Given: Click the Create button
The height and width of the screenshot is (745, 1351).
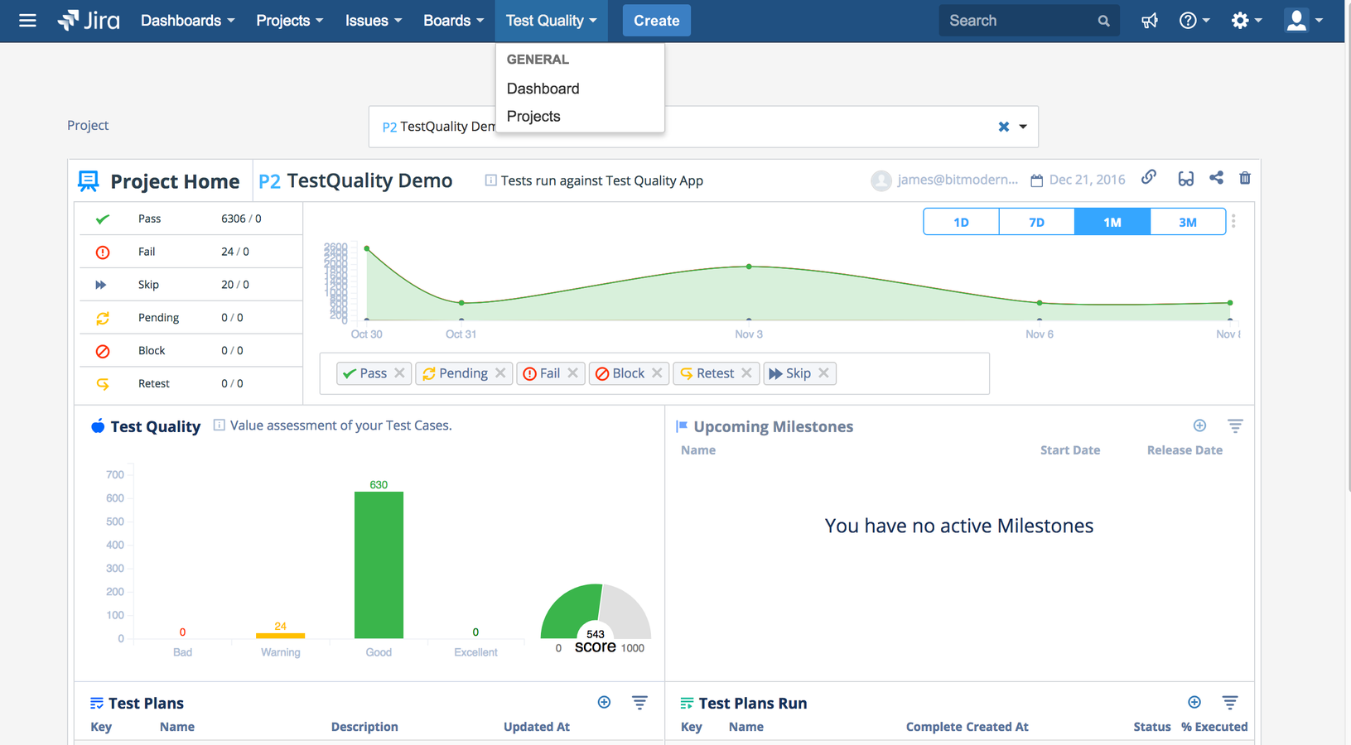Looking at the screenshot, I should (656, 21).
